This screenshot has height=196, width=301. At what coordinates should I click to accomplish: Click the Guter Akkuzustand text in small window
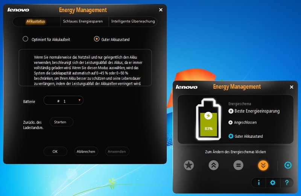click(249, 136)
